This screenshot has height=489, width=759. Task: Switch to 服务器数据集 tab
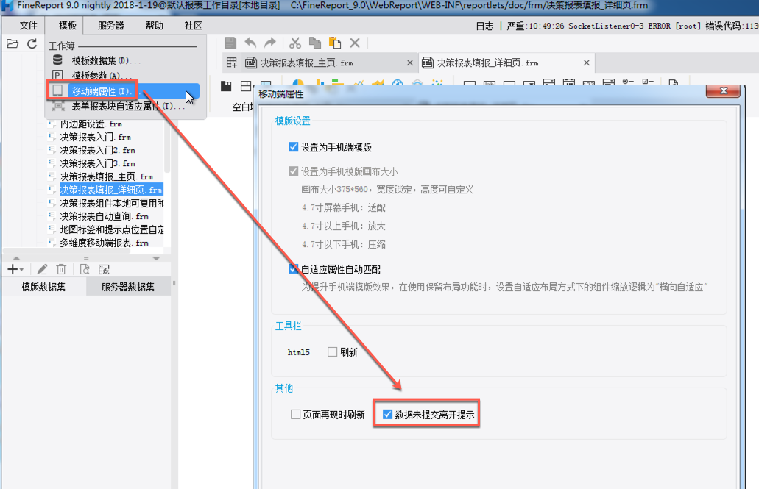point(128,287)
